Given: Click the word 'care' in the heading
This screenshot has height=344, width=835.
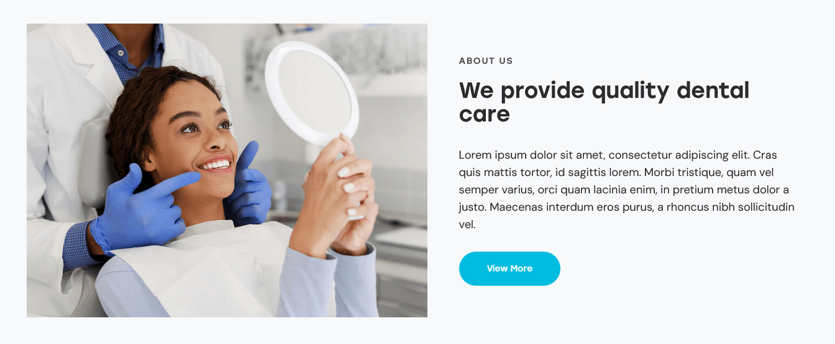Looking at the screenshot, I should (485, 114).
